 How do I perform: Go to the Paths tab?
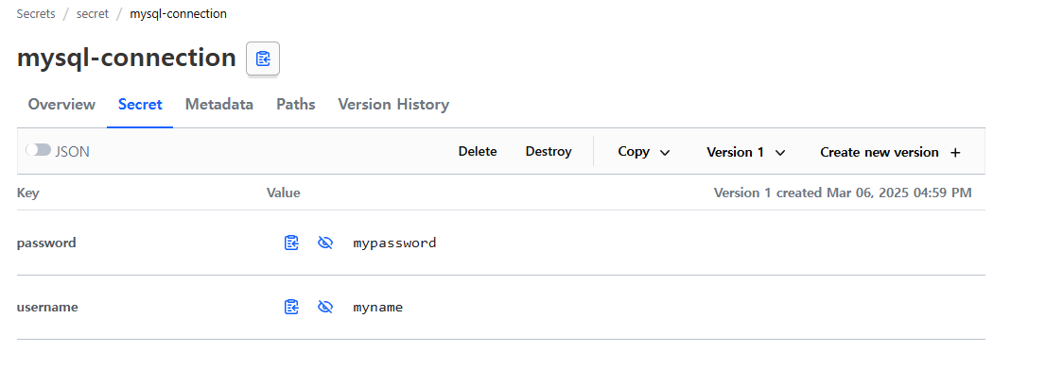[295, 105]
